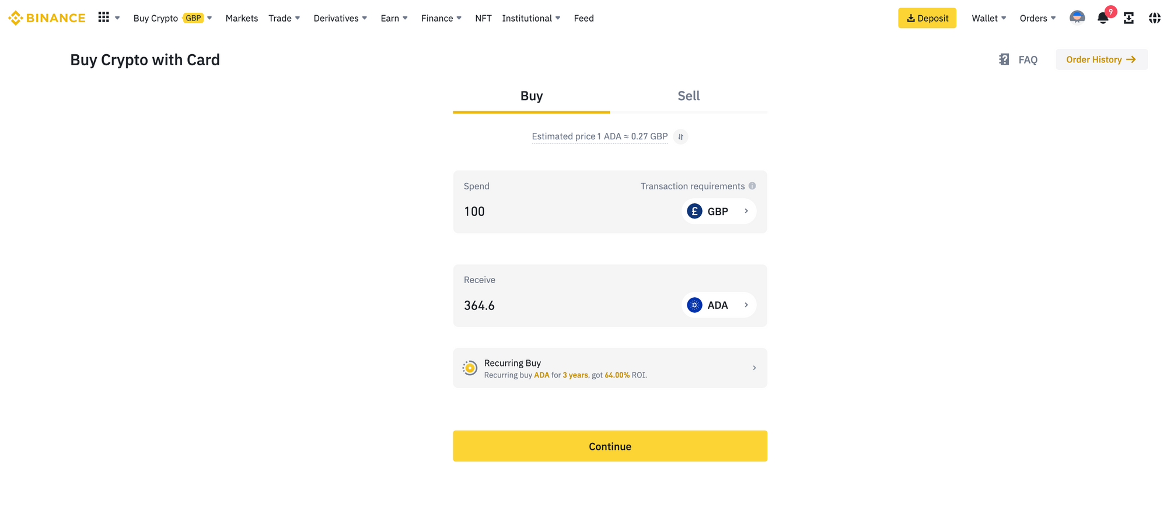Screen dimensions: 1167x511
Task: Open the notifications bell icon
Action: click(x=1103, y=18)
